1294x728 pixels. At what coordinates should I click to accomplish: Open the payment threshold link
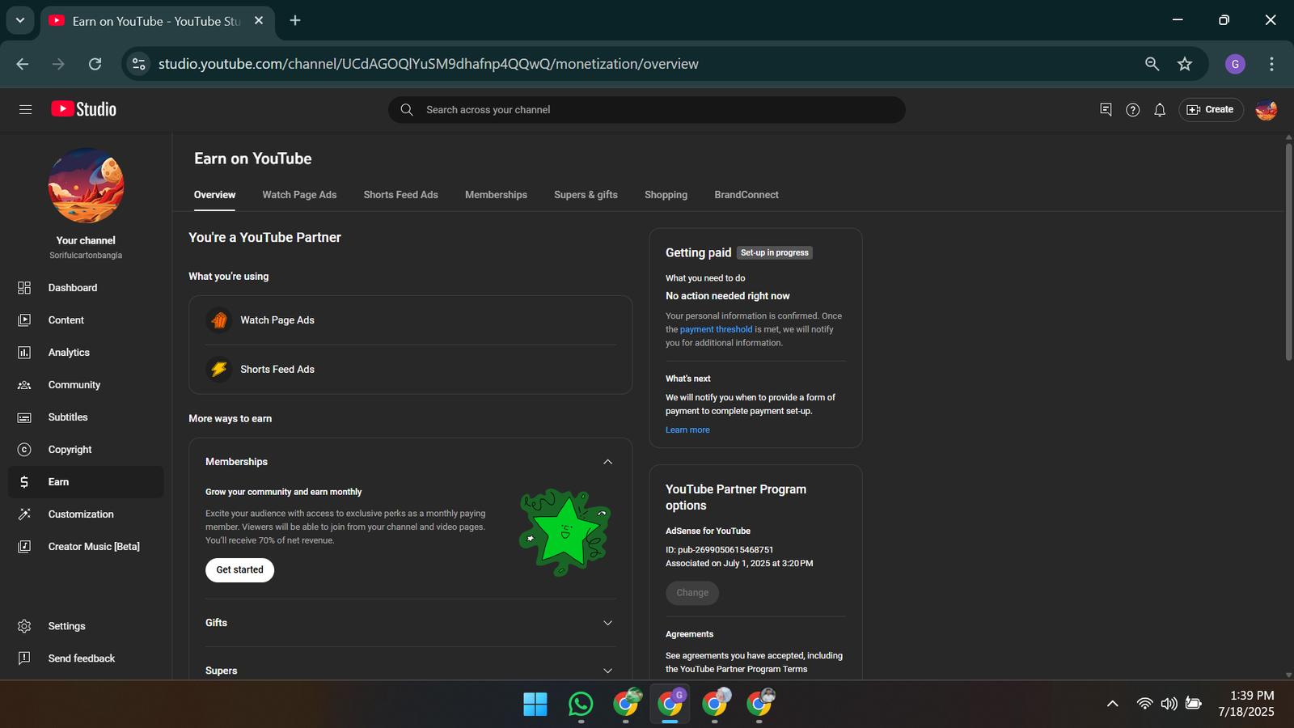pyautogui.click(x=716, y=329)
